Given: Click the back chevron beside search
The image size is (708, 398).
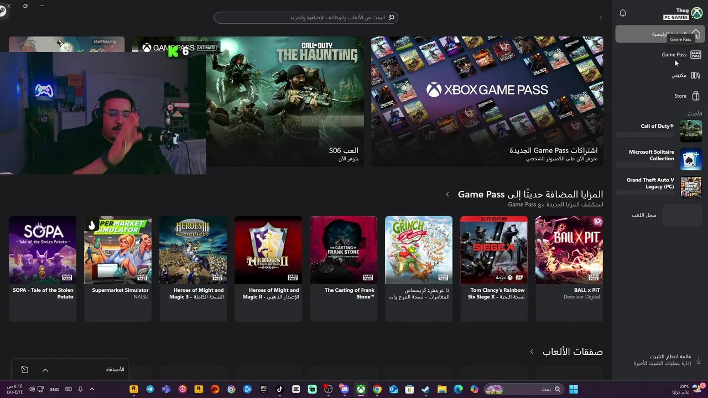Looking at the screenshot, I should pos(601,18).
